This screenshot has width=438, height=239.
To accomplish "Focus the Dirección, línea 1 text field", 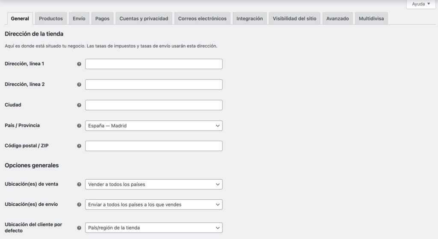I will (x=154, y=64).
